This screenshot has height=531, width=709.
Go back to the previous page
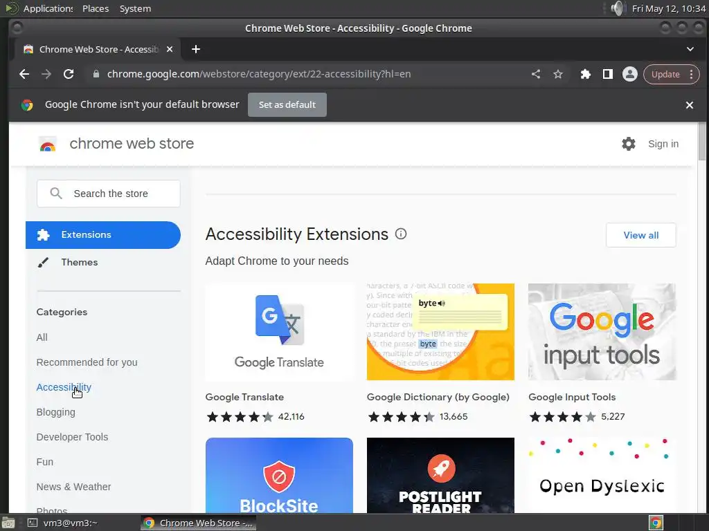(24, 74)
